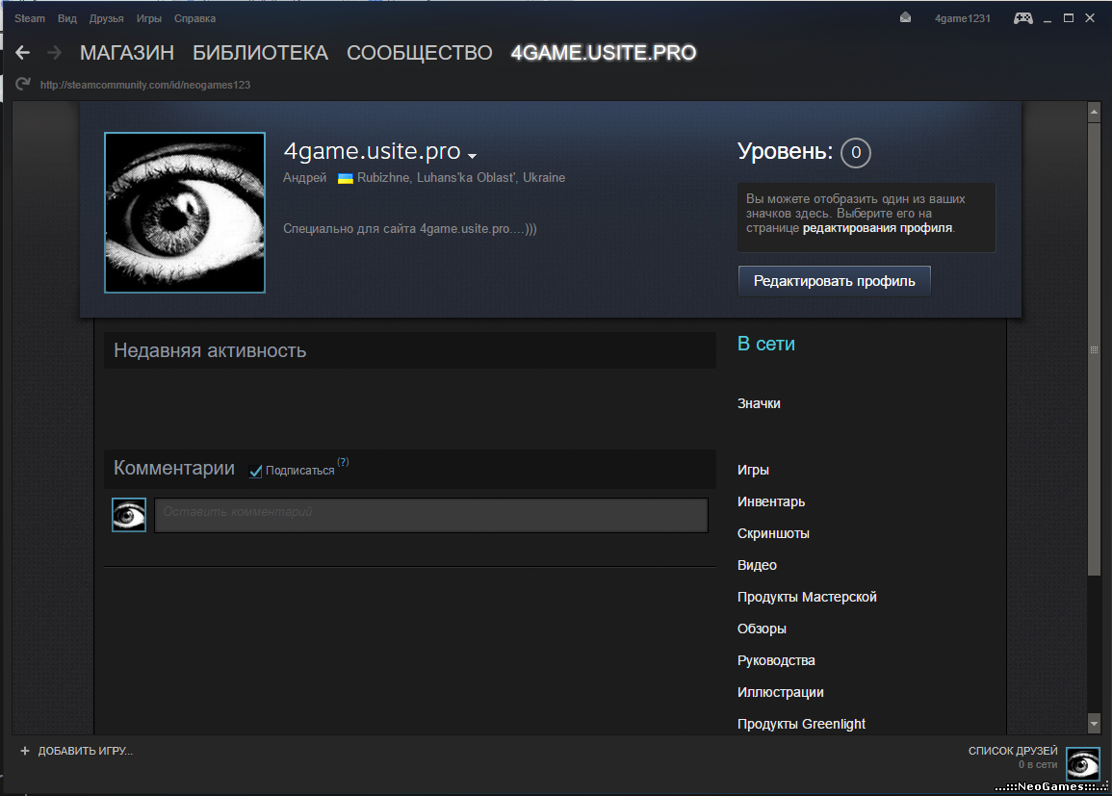Viewport: 1112px width, 796px height.
Task: Open the Скриншоты link
Action: pos(773,534)
